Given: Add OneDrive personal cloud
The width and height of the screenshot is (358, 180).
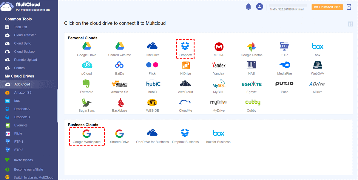Looking at the screenshot, I should (152, 49).
